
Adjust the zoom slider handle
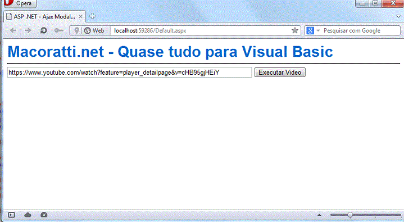pyautogui.click(x=350, y=215)
